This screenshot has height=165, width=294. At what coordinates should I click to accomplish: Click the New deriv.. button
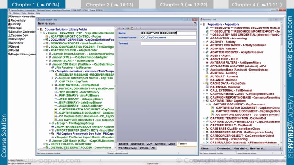click(241, 148)
